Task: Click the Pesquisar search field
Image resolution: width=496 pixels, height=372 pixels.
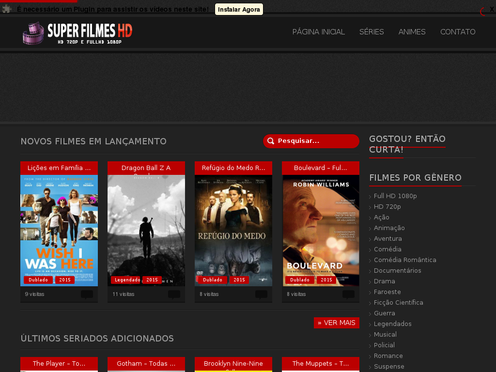Action: click(x=315, y=141)
